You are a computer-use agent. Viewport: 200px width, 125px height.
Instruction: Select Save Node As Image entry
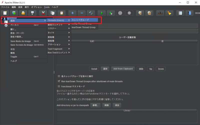28,41
